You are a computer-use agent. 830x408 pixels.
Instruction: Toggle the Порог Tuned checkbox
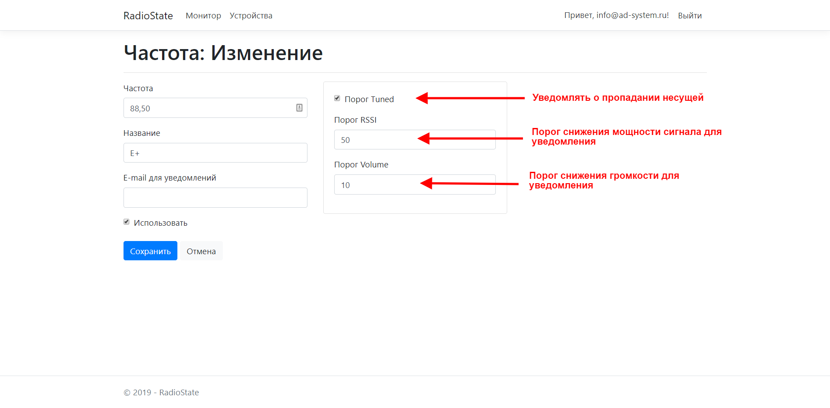click(x=337, y=98)
